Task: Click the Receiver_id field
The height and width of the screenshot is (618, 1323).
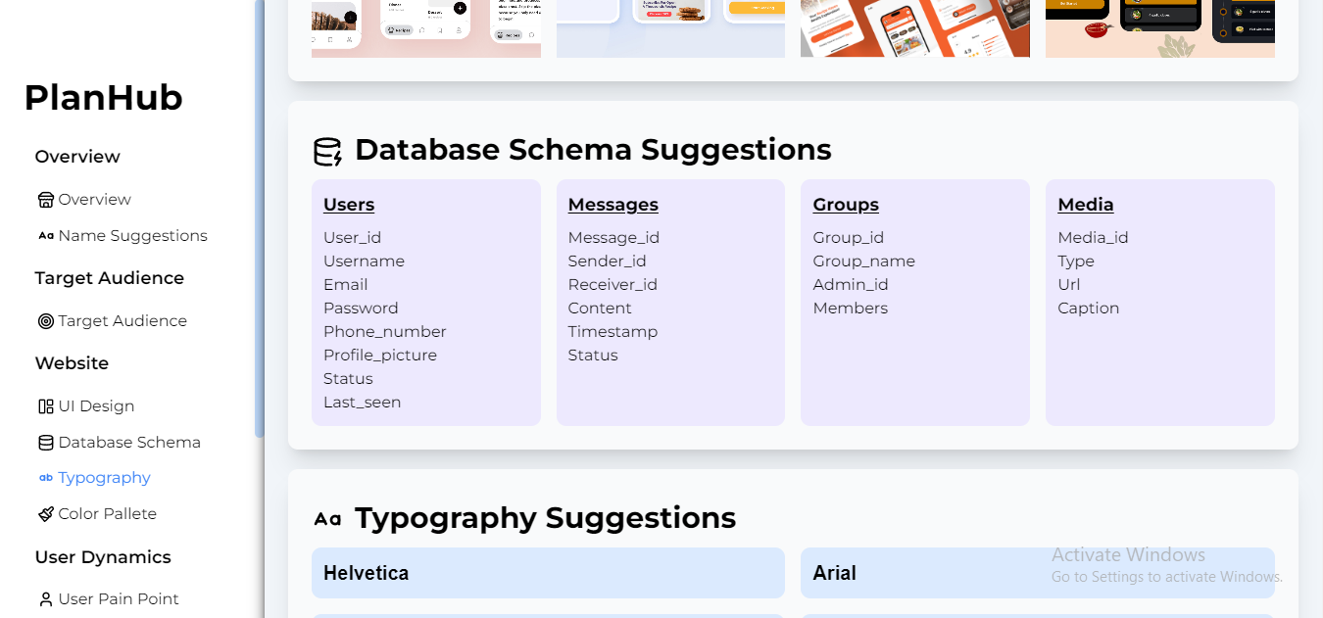Action: point(612,285)
